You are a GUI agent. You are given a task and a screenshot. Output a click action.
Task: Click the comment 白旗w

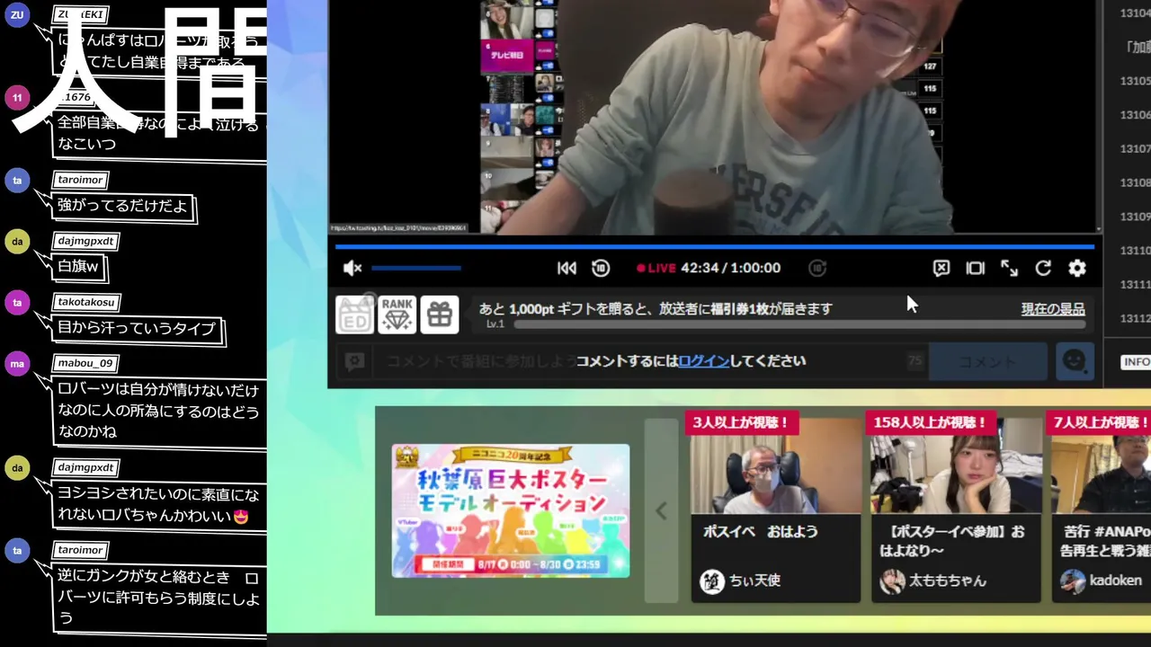[78, 267]
